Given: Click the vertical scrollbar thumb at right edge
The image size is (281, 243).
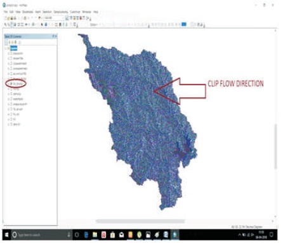Looking at the screenshot, I should [x=275, y=146].
